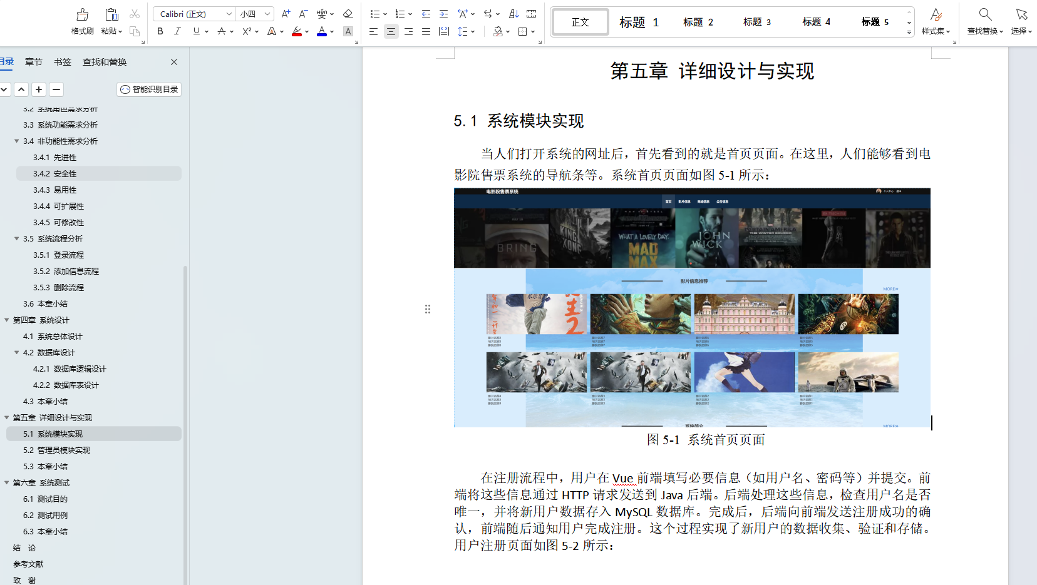The width and height of the screenshot is (1037, 585).
Task: Click the Copy icon below the scissors
Action: coord(135,31)
